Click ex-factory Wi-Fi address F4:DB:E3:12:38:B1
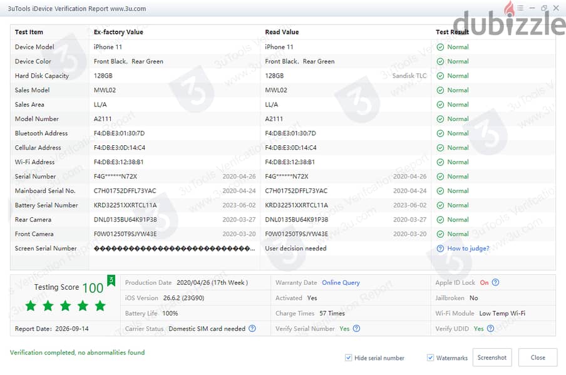 [118, 162]
